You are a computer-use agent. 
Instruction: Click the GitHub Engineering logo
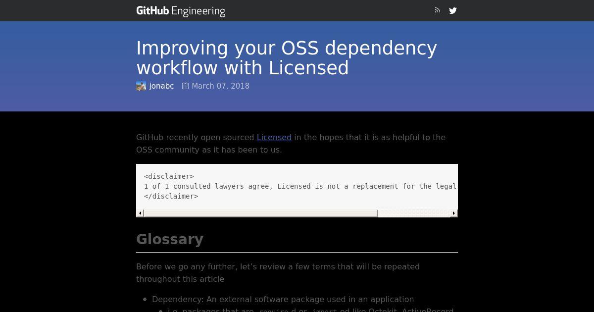(181, 11)
